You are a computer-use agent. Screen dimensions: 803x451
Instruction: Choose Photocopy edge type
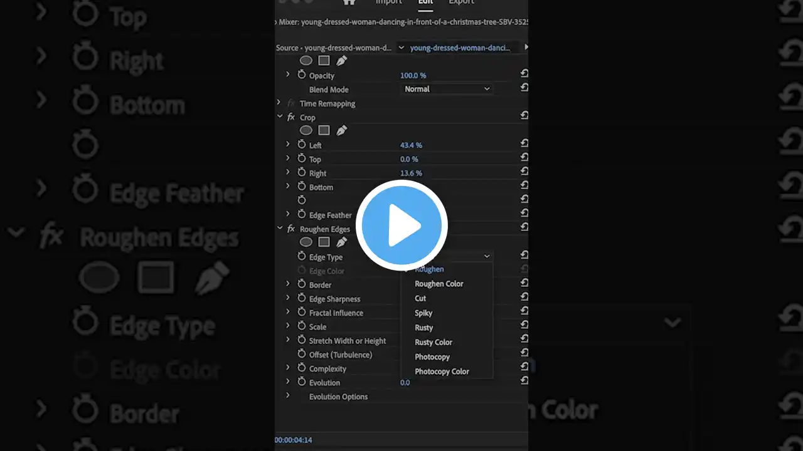(432, 357)
